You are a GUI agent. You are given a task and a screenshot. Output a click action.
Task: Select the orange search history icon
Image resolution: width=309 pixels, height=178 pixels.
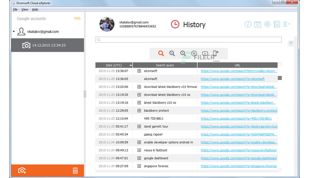(x=161, y=53)
